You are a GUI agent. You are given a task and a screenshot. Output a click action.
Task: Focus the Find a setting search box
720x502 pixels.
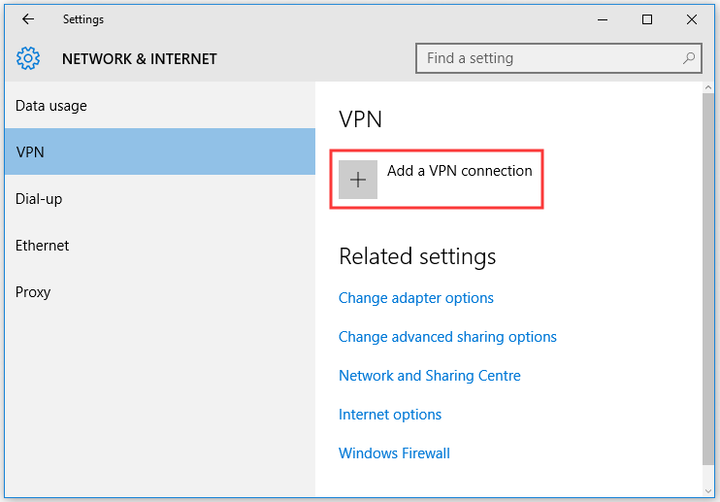pyautogui.click(x=559, y=58)
